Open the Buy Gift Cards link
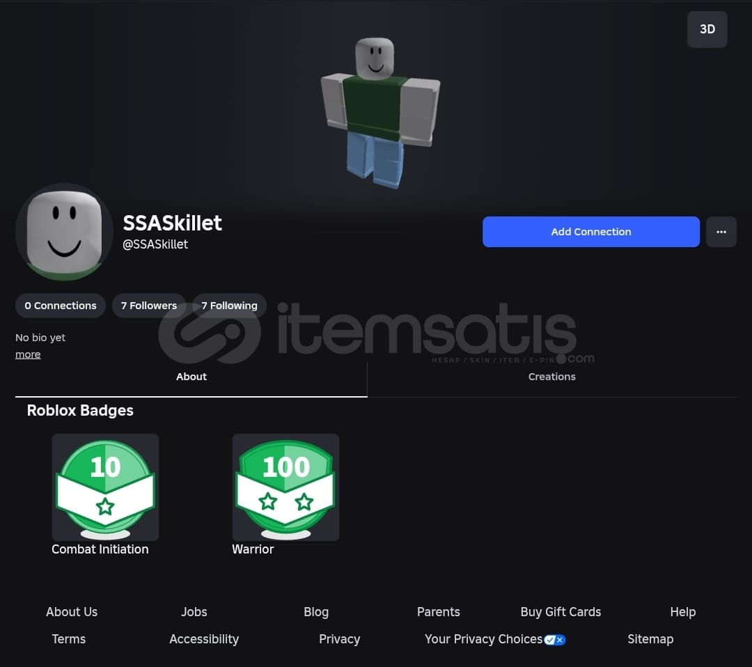Image resolution: width=752 pixels, height=667 pixels. pos(561,612)
